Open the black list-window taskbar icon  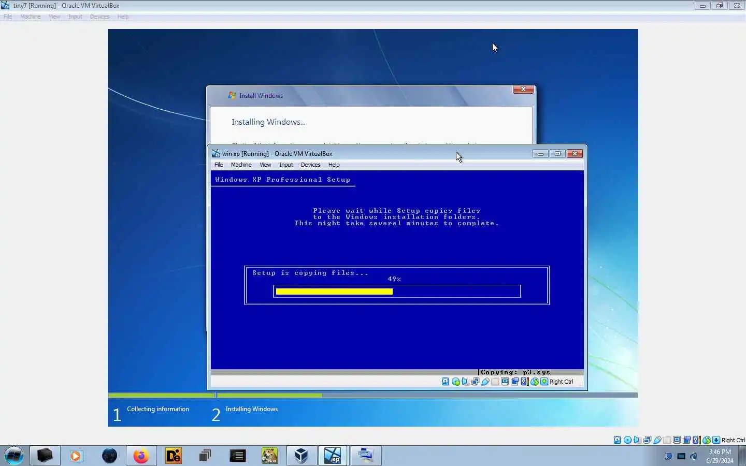[x=237, y=456]
